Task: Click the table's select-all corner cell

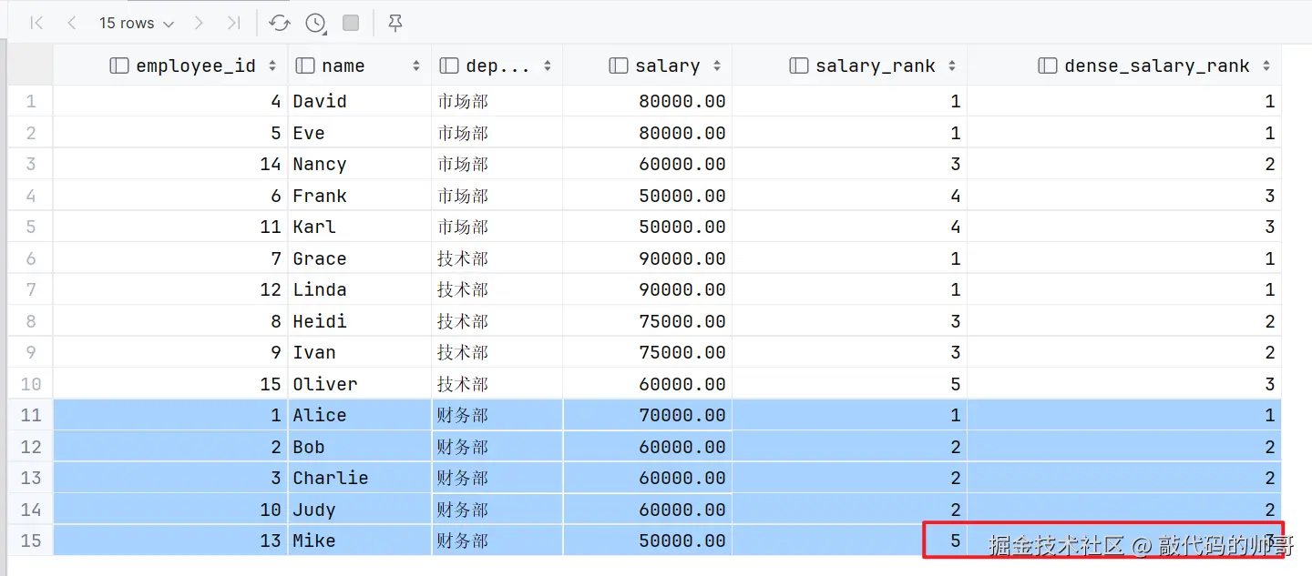Action: (30, 66)
